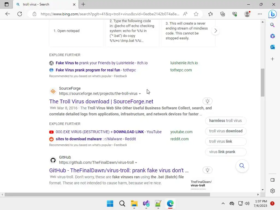The image size is (280, 210).
Task: Expand GitHub URL dropdown arrow
Action: (136, 163)
